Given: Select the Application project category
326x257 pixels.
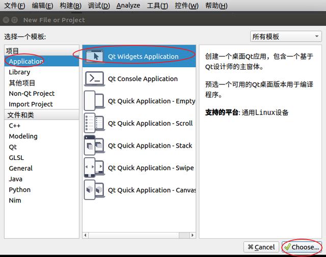Looking at the screenshot, I should click(42, 61).
